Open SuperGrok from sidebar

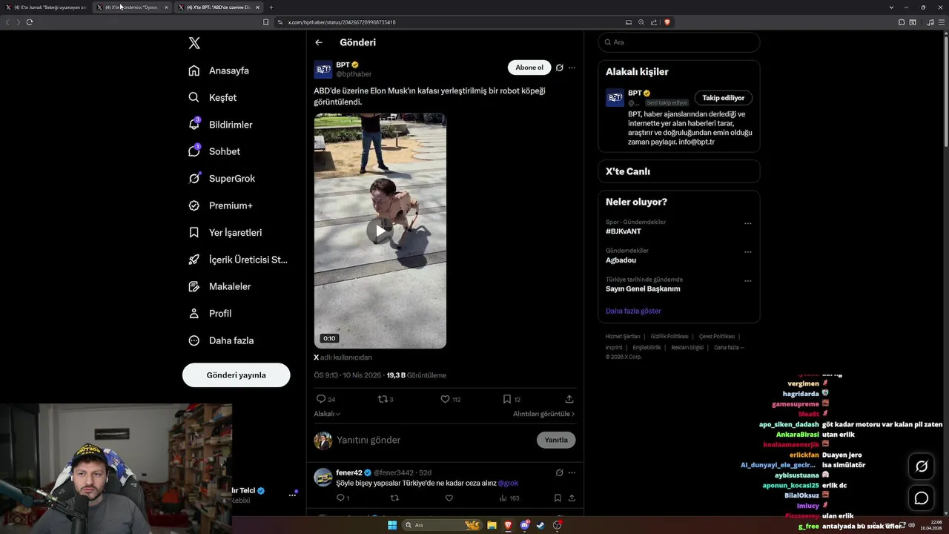pos(222,178)
